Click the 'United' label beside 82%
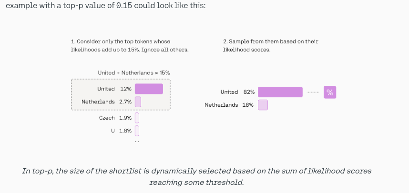Screen dimensions: 409x193 coord(229,92)
